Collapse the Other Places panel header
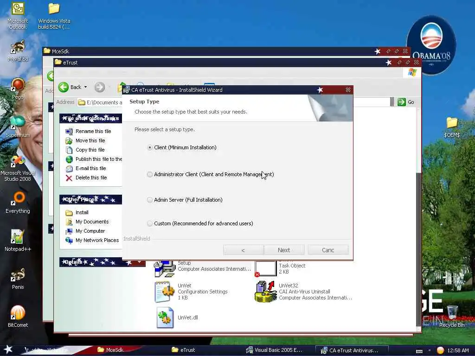This screenshot has width=475, height=356. click(x=90, y=199)
